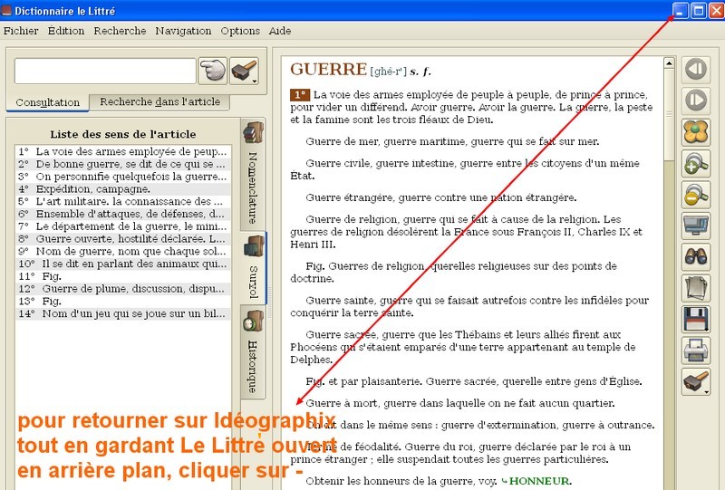
Task: Open dropdown arrow on top hammer button
Action: 255,81
